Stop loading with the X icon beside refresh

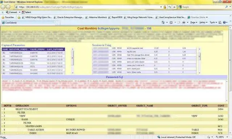pos(174,7)
